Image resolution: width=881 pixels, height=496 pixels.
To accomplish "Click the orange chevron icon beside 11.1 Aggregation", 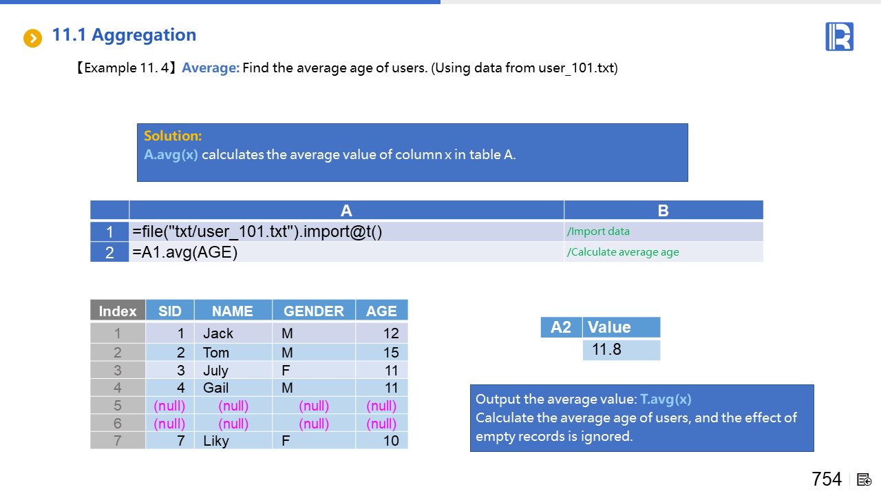I will [x=32, y=38].
